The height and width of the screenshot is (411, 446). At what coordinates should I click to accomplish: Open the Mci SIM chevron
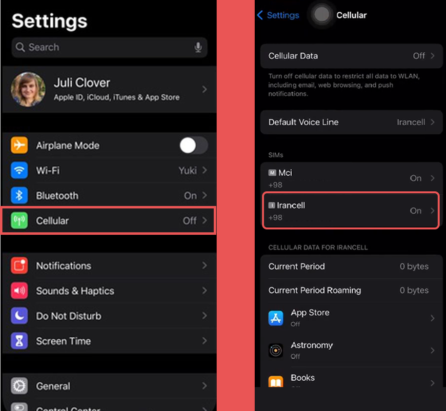[x=432, y=178]
